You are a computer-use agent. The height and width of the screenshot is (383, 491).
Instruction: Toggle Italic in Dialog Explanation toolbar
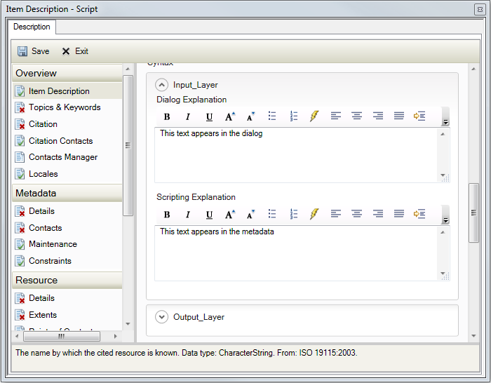tap(188, 116)
